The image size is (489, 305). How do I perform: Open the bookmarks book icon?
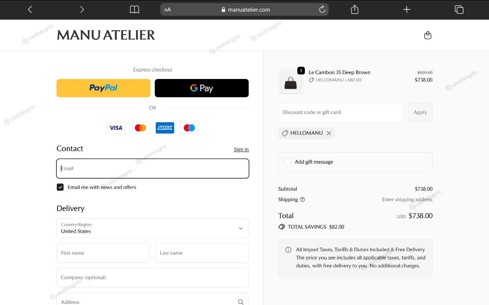coord(134,9)
